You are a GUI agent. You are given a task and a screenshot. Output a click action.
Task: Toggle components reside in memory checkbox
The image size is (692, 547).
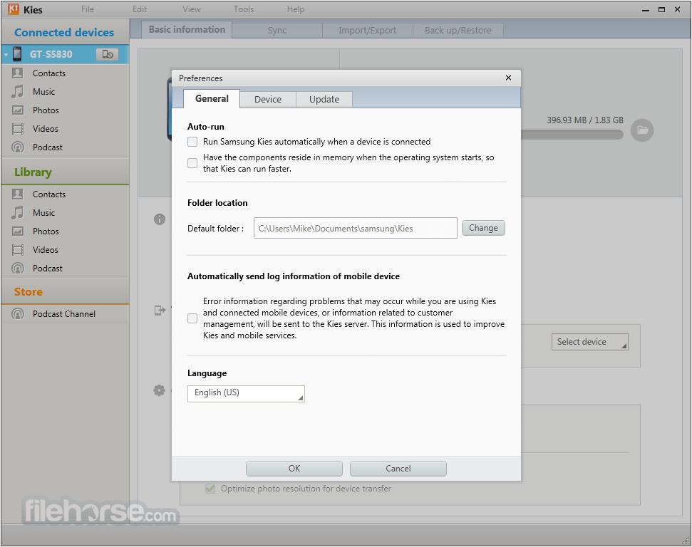(x=192, y=163)
